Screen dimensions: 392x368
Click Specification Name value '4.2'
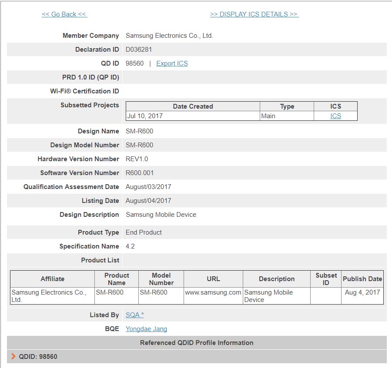pyautogui.click(x=130, y=246)
